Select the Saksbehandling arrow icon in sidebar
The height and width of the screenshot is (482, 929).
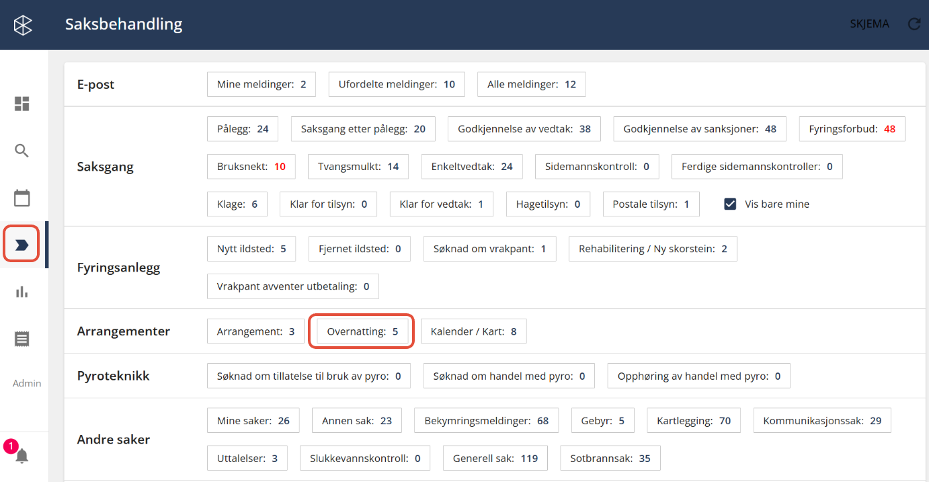[x=22, y=245]
